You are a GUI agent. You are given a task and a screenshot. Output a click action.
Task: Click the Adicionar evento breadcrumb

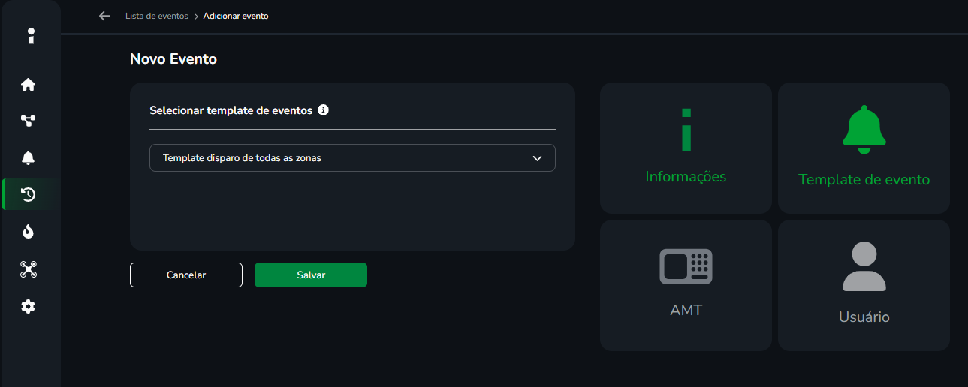tap(236, 16)
